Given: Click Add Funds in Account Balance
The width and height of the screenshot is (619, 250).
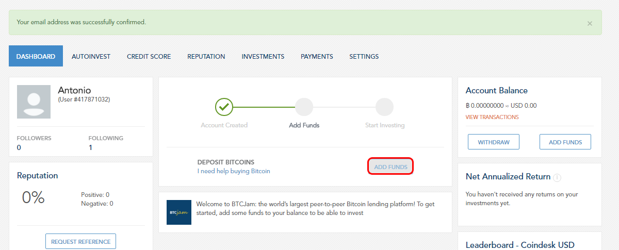Looking at the screenshot, I should coord(565,142).
